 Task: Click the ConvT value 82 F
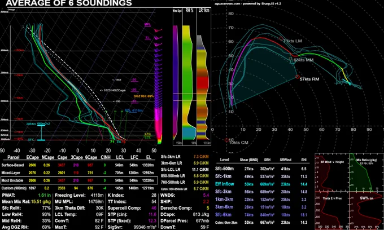pos(99,221)
